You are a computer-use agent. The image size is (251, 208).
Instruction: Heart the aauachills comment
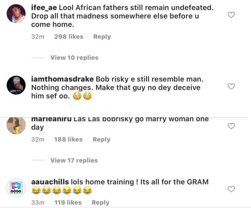pyautogui.click(x=231, y=189)
